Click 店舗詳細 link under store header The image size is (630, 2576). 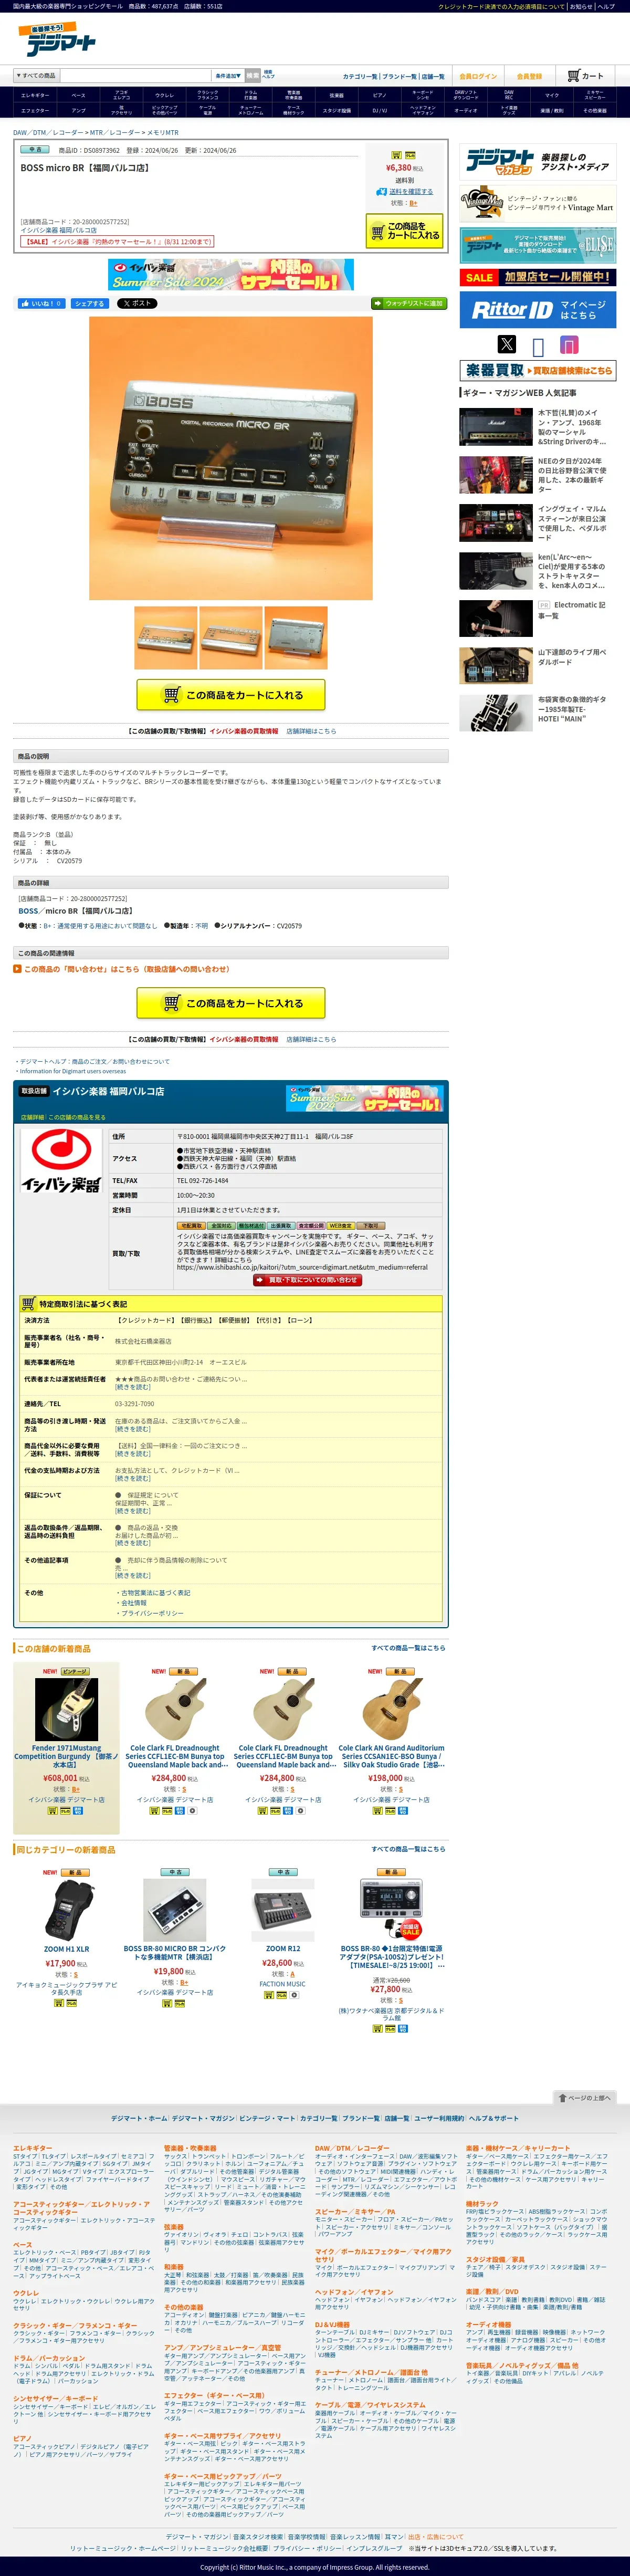point(33,1117)
